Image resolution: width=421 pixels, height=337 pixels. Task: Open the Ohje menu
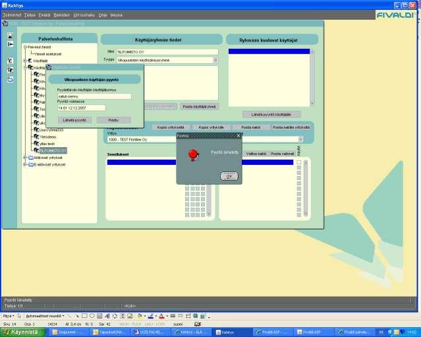[x=103, y=15]
